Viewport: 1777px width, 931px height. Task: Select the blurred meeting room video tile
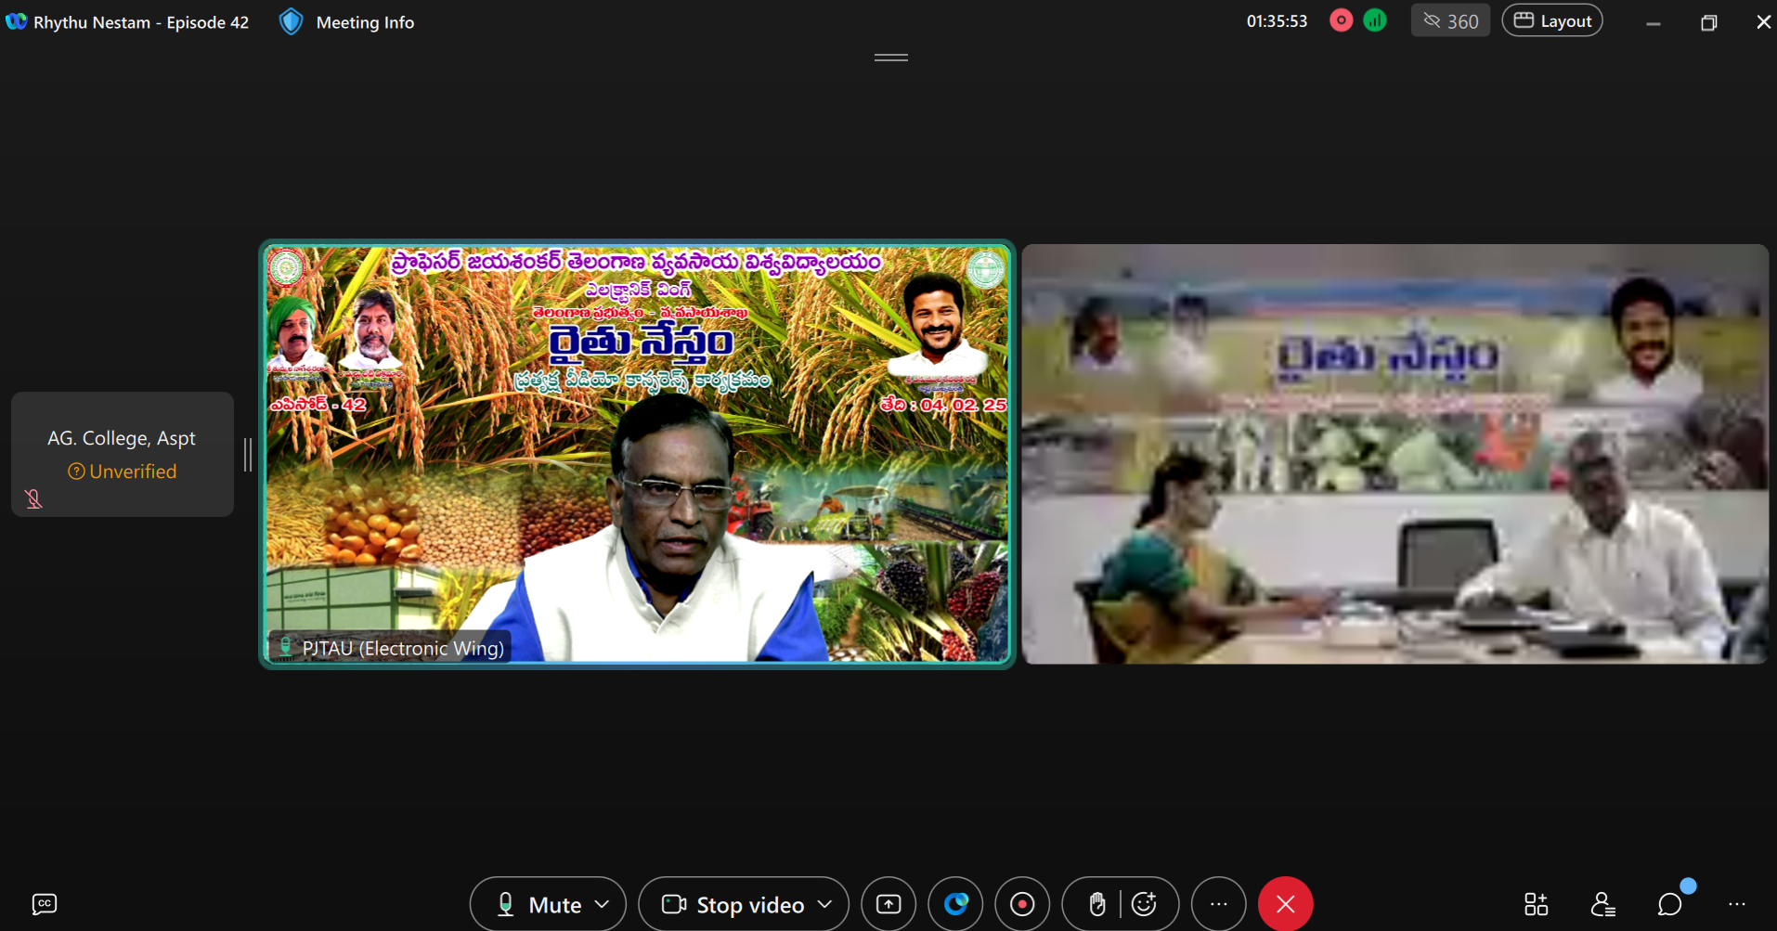point(1394,454)
